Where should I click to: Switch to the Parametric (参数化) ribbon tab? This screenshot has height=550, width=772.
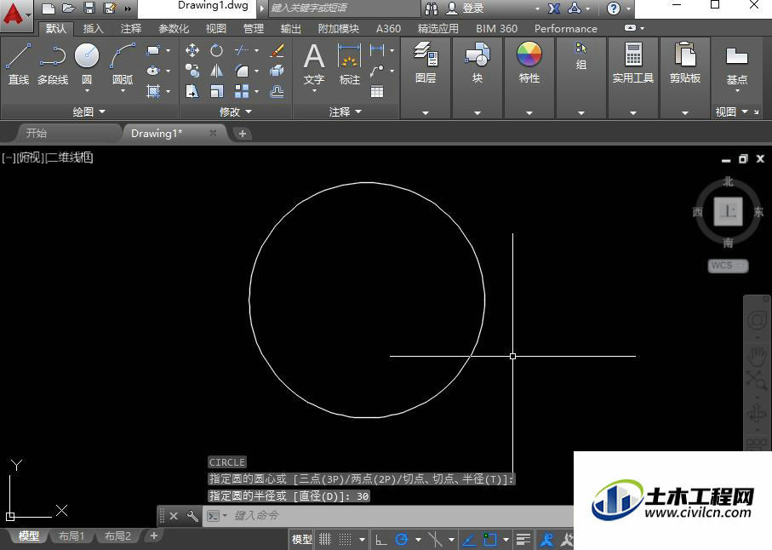pyautogui.click(x=174, y=29)
